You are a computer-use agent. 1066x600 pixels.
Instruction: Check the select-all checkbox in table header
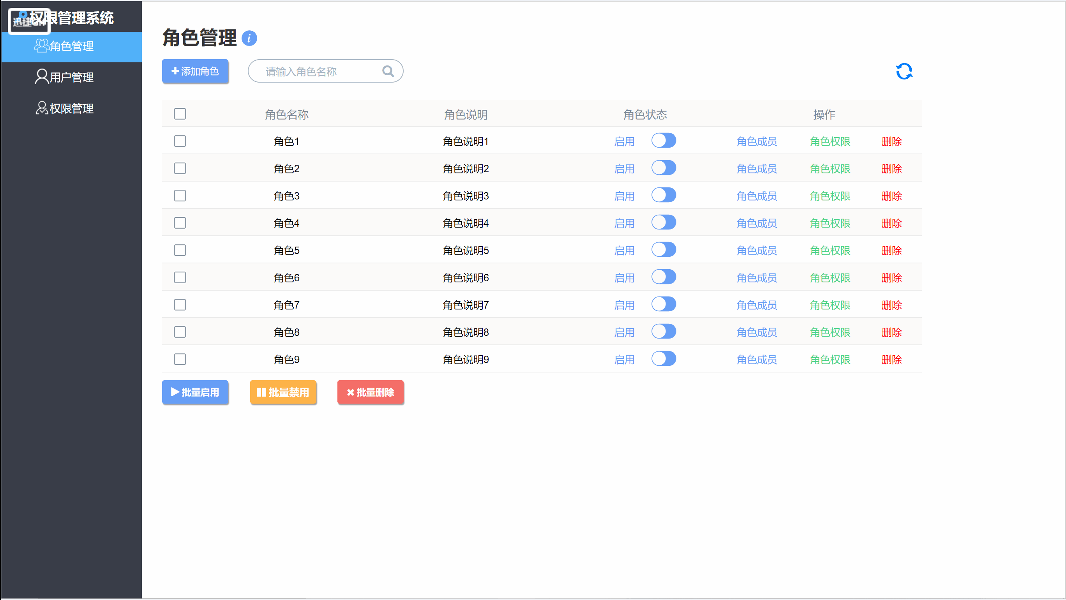click(180, 114)
